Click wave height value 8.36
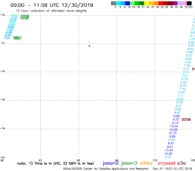Viewport: 195px width, 171px height. click(182, 92)
